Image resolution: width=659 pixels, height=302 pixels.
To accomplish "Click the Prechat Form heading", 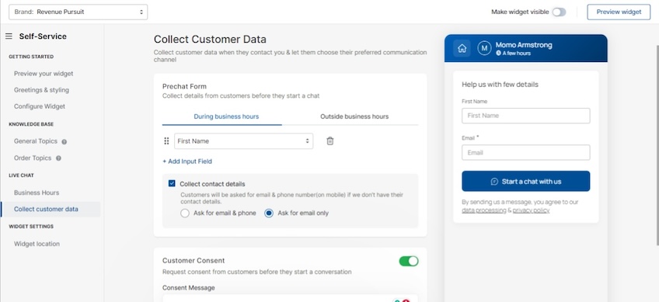I will 184,86.
